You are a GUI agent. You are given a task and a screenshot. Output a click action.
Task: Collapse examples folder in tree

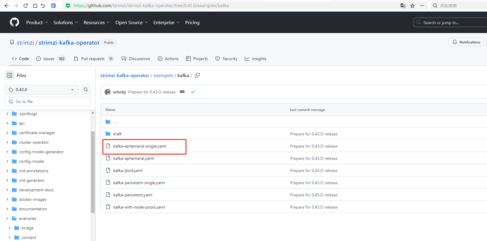tap(7, 218)
